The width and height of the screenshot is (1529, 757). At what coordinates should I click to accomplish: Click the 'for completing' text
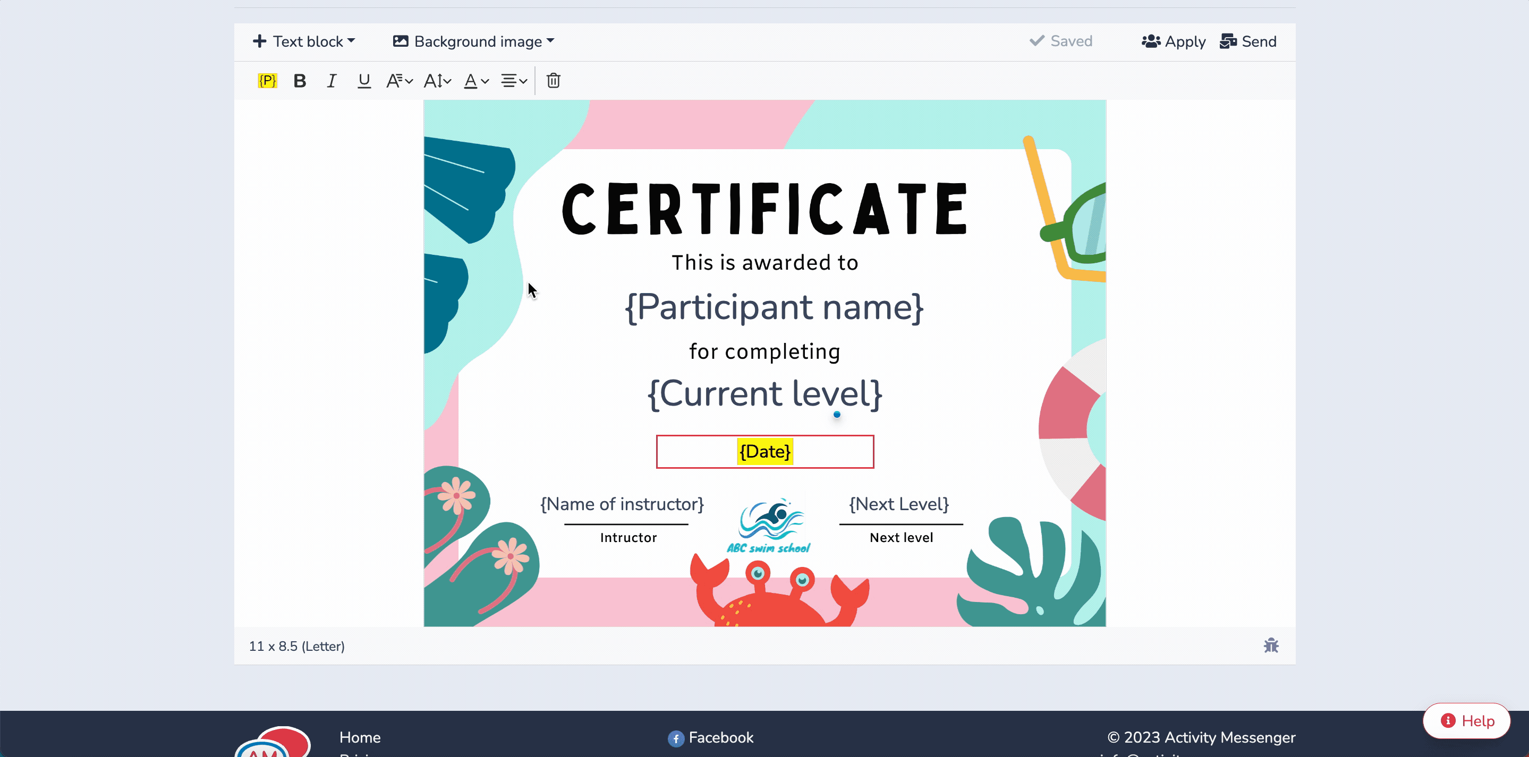pos(765,351)
